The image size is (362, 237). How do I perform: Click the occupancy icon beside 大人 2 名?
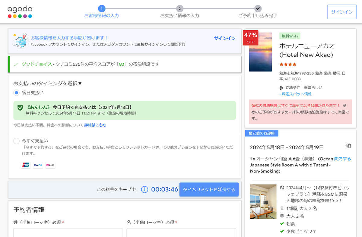[282, 216]
